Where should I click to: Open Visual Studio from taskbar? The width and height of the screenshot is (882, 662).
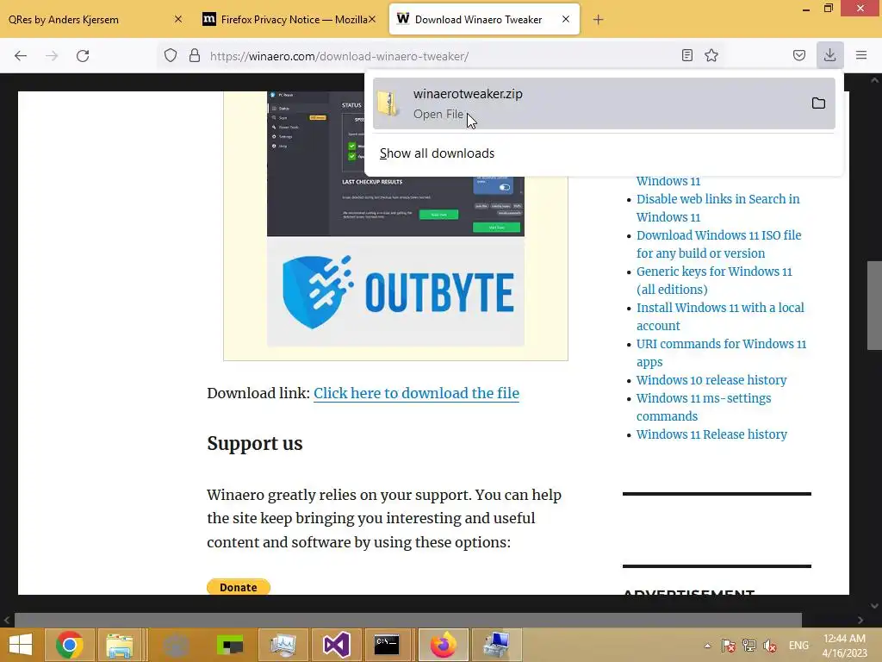pyautogui.click(x=337, y=645)
